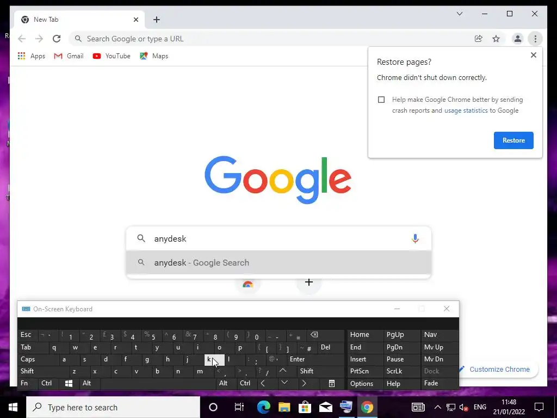Tap the highlighted k key
The image size is (557, 418).
[x=214, y=359]
